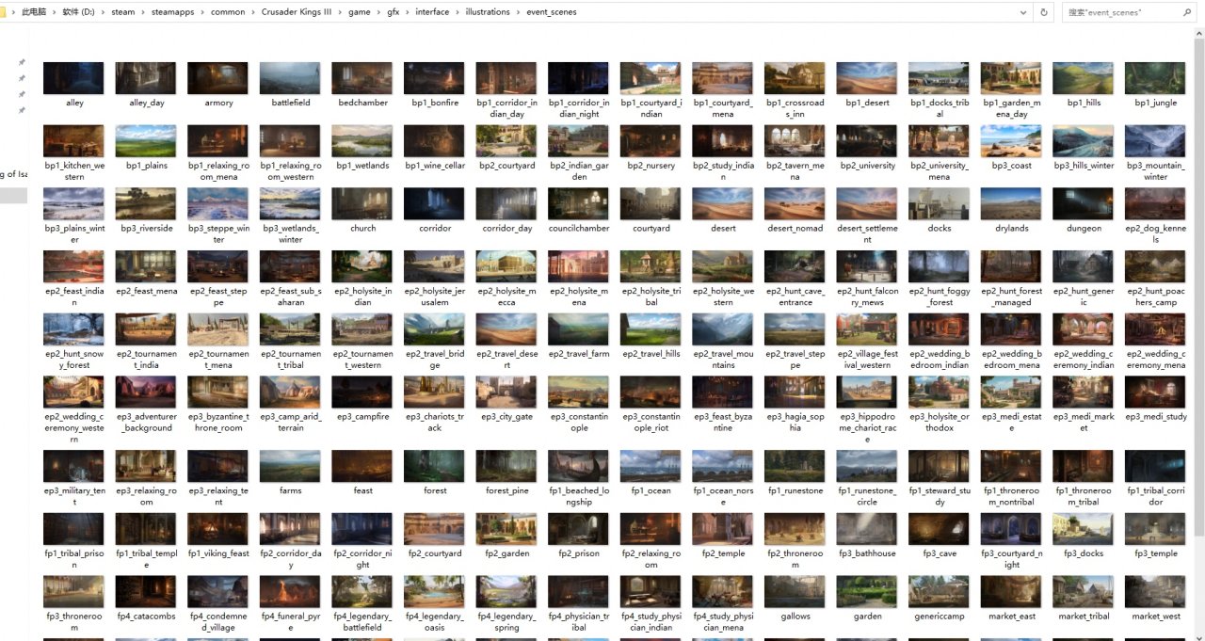The width and height of the screenshot is (1205, 641).
Task: Select the docks thumbnail
Action: point(939,204)
